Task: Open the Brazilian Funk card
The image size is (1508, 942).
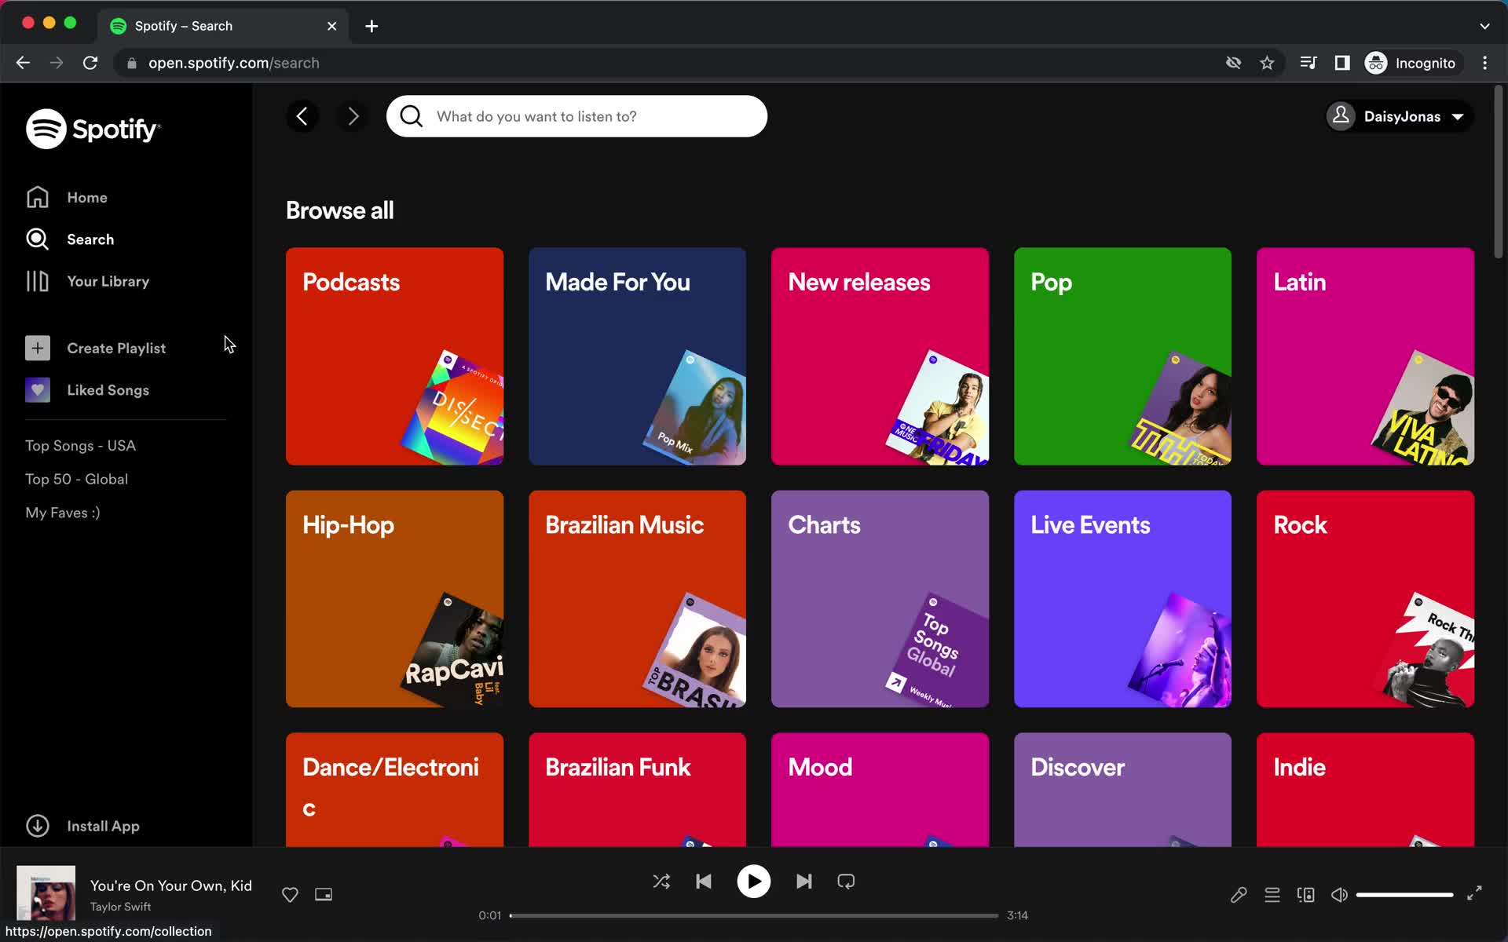Action: point(637,790)
